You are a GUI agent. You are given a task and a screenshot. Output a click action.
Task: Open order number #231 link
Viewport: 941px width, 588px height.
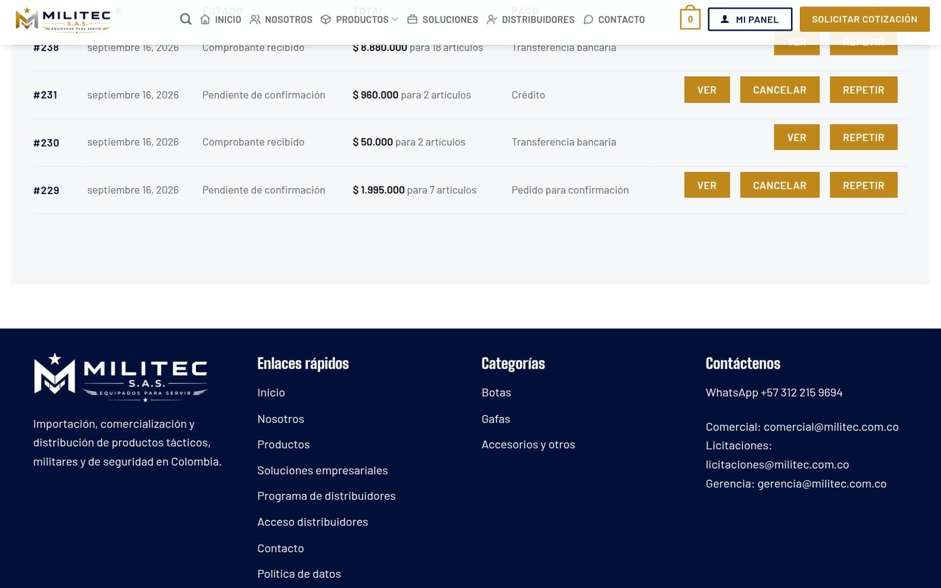click(x=45, y=95)
